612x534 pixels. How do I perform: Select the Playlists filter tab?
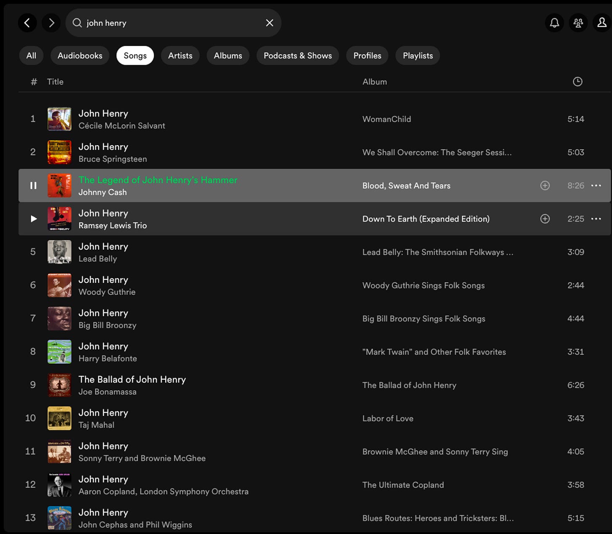418,56
